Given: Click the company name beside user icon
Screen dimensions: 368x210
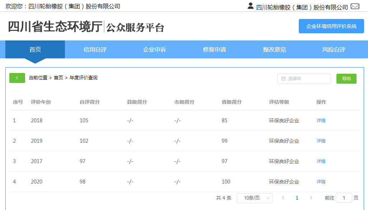Looking at the screenshot, I should [x=302, y=7].
